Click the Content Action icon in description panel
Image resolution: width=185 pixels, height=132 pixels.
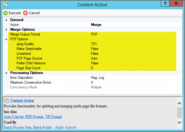tap(7, 100)
